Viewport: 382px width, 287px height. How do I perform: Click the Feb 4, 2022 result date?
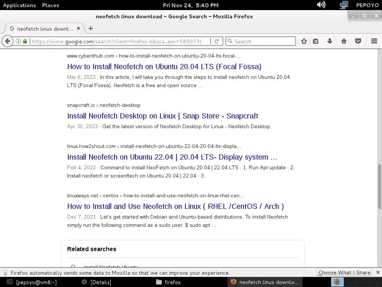[81, 167]
